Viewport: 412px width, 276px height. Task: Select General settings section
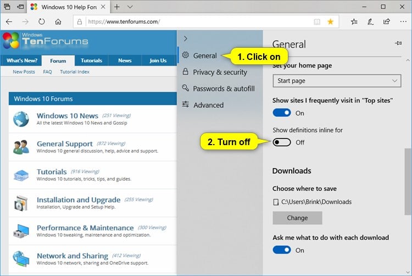click(205, 56)
